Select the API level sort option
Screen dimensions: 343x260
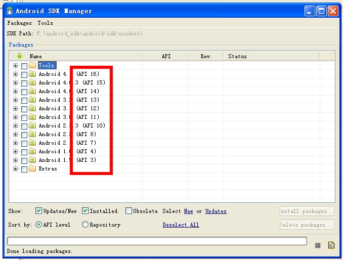coord(38,225)
